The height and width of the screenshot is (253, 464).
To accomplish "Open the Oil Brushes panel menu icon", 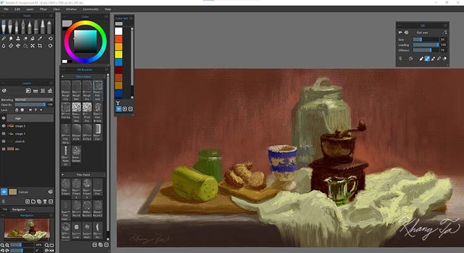I will [107, 70].
